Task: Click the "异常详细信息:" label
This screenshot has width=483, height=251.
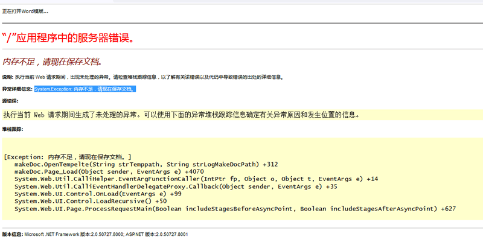Action: click(17, 89)
